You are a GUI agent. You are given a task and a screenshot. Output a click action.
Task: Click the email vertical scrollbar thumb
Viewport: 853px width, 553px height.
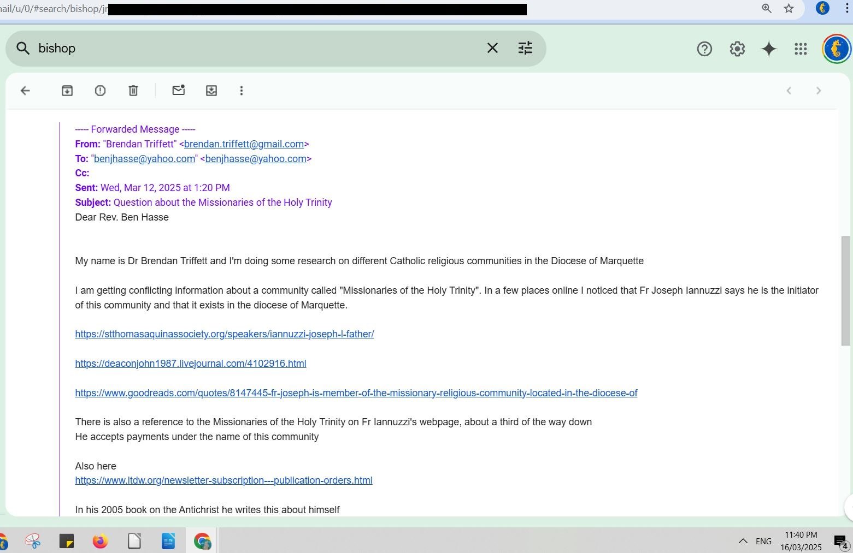[x=846, y=290]
